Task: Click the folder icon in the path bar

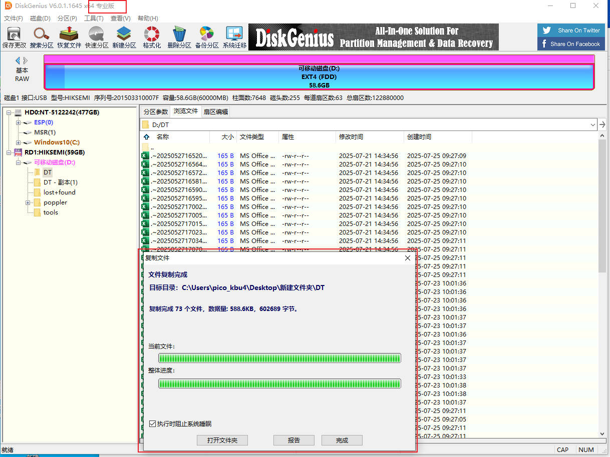Action: [x=146, y=124]
